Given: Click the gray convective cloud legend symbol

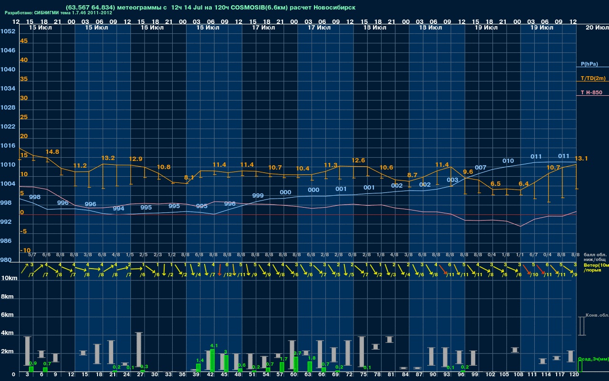Looking at the screenshot, I should pyautogui.click(x=582, y=326).
